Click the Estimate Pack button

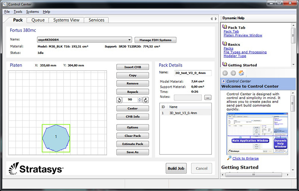[133, 144]
